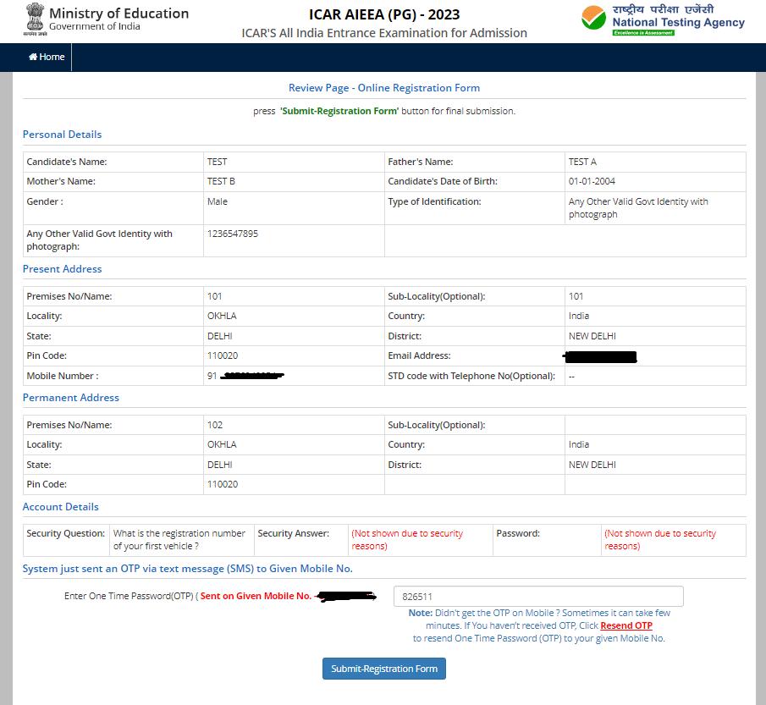Select the 'Personal Details' section heading
Image resolution: width=766 pixels, height=705 pixels.
click(x=62, y=135)
